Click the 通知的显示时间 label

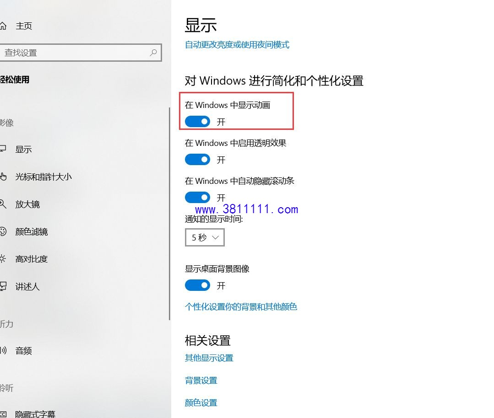(x=214, y=219)
